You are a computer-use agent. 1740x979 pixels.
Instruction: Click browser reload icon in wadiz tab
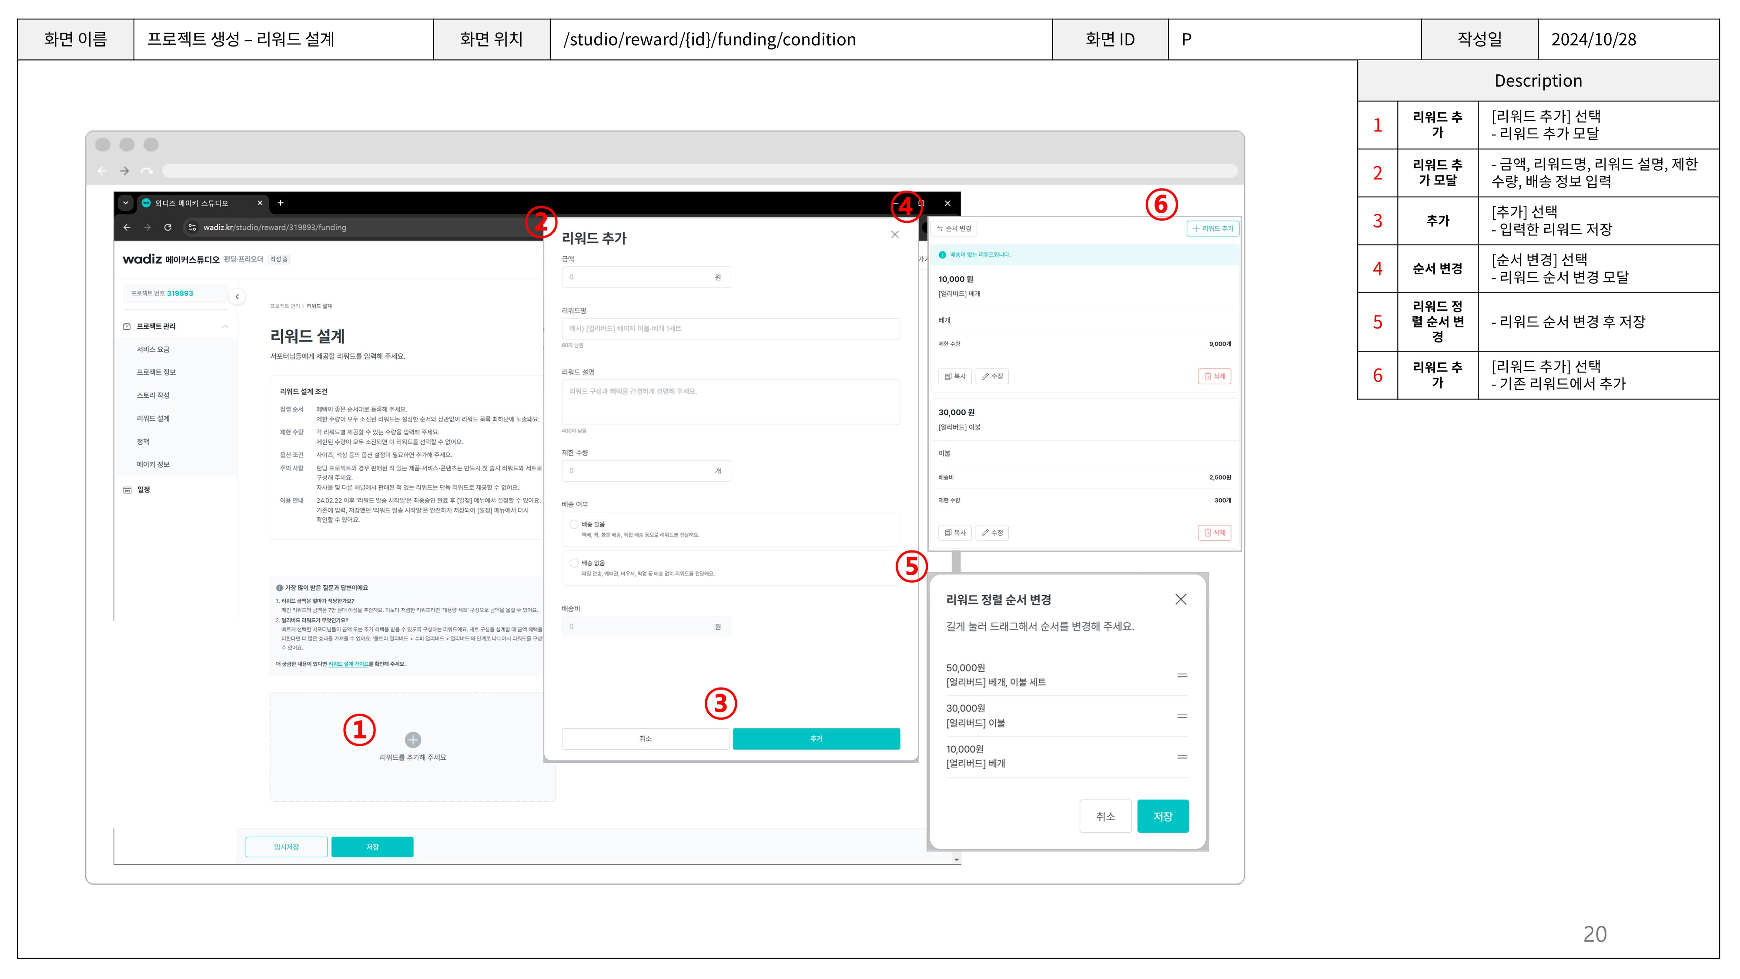click(x=167, y=227)
